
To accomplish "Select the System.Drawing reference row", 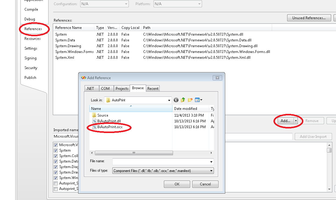I will tap(162, 46).
